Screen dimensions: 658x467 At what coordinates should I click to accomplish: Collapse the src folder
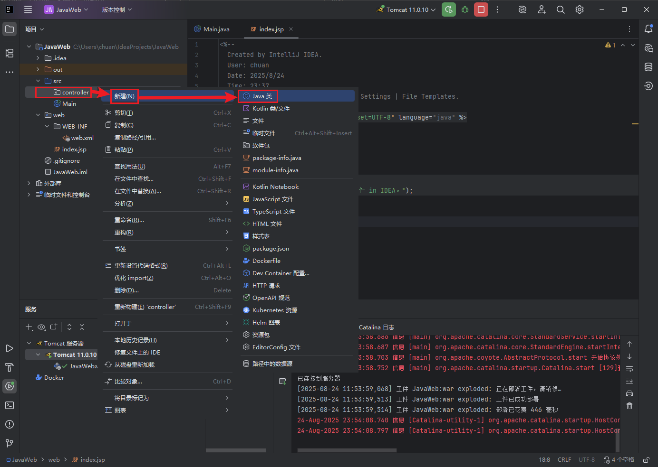[38, 81]
